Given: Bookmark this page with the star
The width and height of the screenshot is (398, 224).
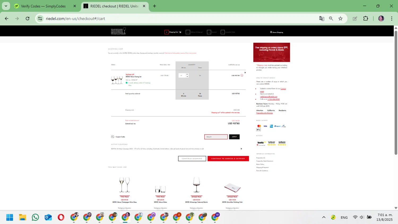Looking at the screenshot, I should click(x=340, y=18).
